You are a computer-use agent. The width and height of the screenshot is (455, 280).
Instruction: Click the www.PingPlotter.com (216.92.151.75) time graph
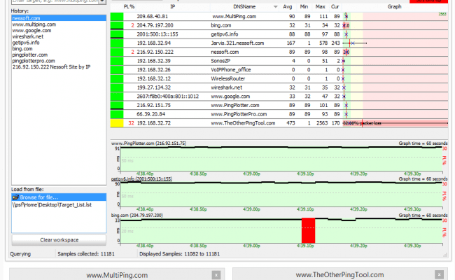pyautogui.click(x=281, y=159)
